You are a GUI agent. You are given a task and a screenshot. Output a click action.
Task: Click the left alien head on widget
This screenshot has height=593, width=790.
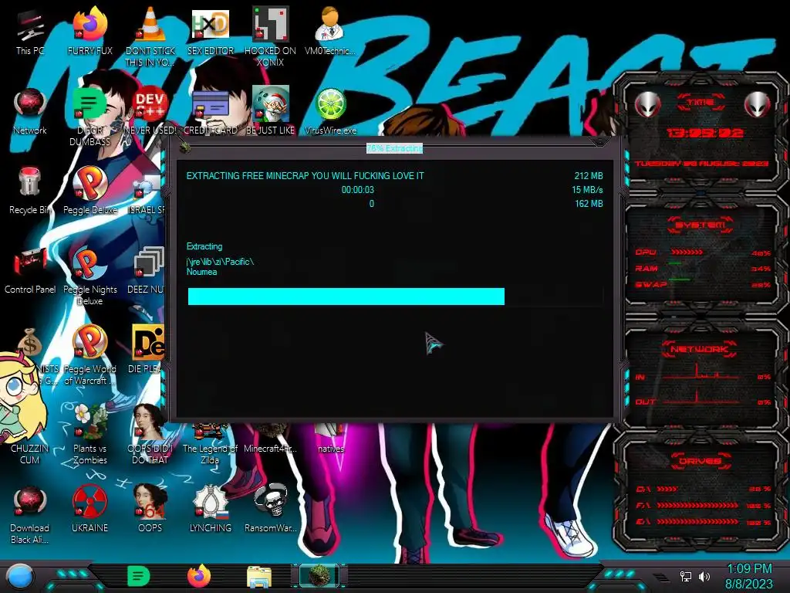tap(648, 104)
